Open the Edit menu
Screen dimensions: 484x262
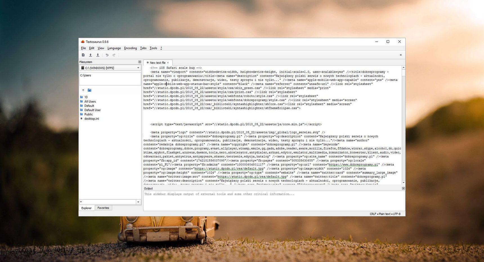92,48
